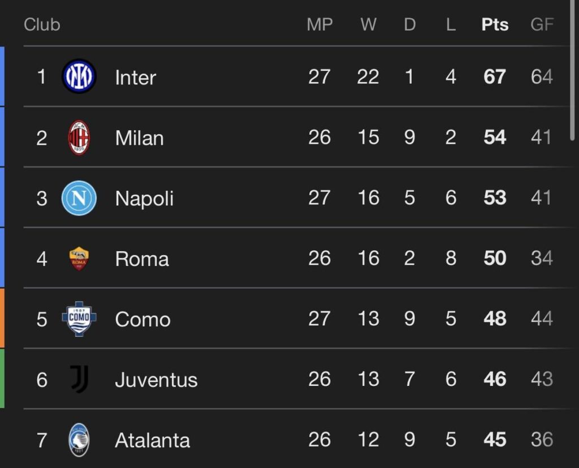Image resolution: width=579 pixels, height=468 pixels.
Task: Click the Inter club crest
Action: click(x=79, y=77)
